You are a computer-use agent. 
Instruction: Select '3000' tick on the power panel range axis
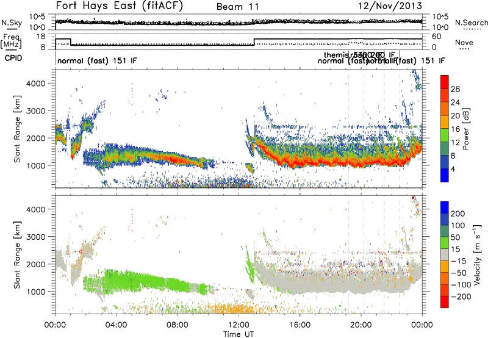pyautogui.click(x=35, y=111)
